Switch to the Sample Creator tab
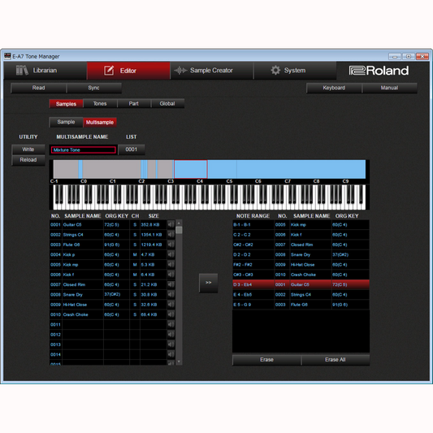This screenshot has width=433, height=433. (211, 71)
